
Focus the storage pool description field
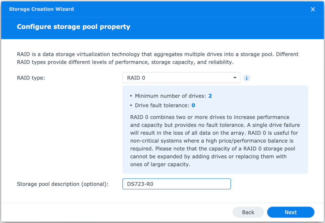[x=191, y=184]
